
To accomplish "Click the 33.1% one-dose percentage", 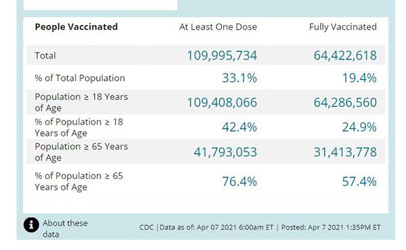I will (x=240, y=78).
